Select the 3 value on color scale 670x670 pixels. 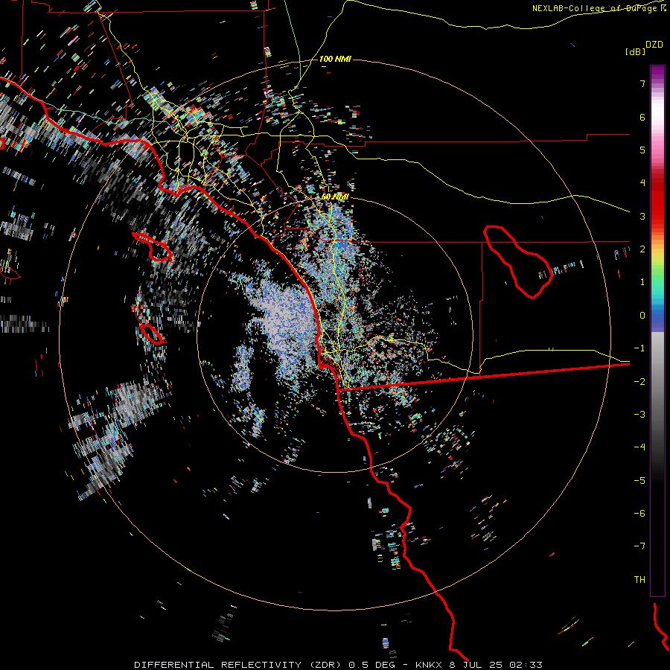tap(642, 216)
